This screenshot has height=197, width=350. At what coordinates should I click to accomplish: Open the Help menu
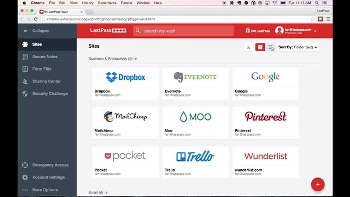point(158,3)
